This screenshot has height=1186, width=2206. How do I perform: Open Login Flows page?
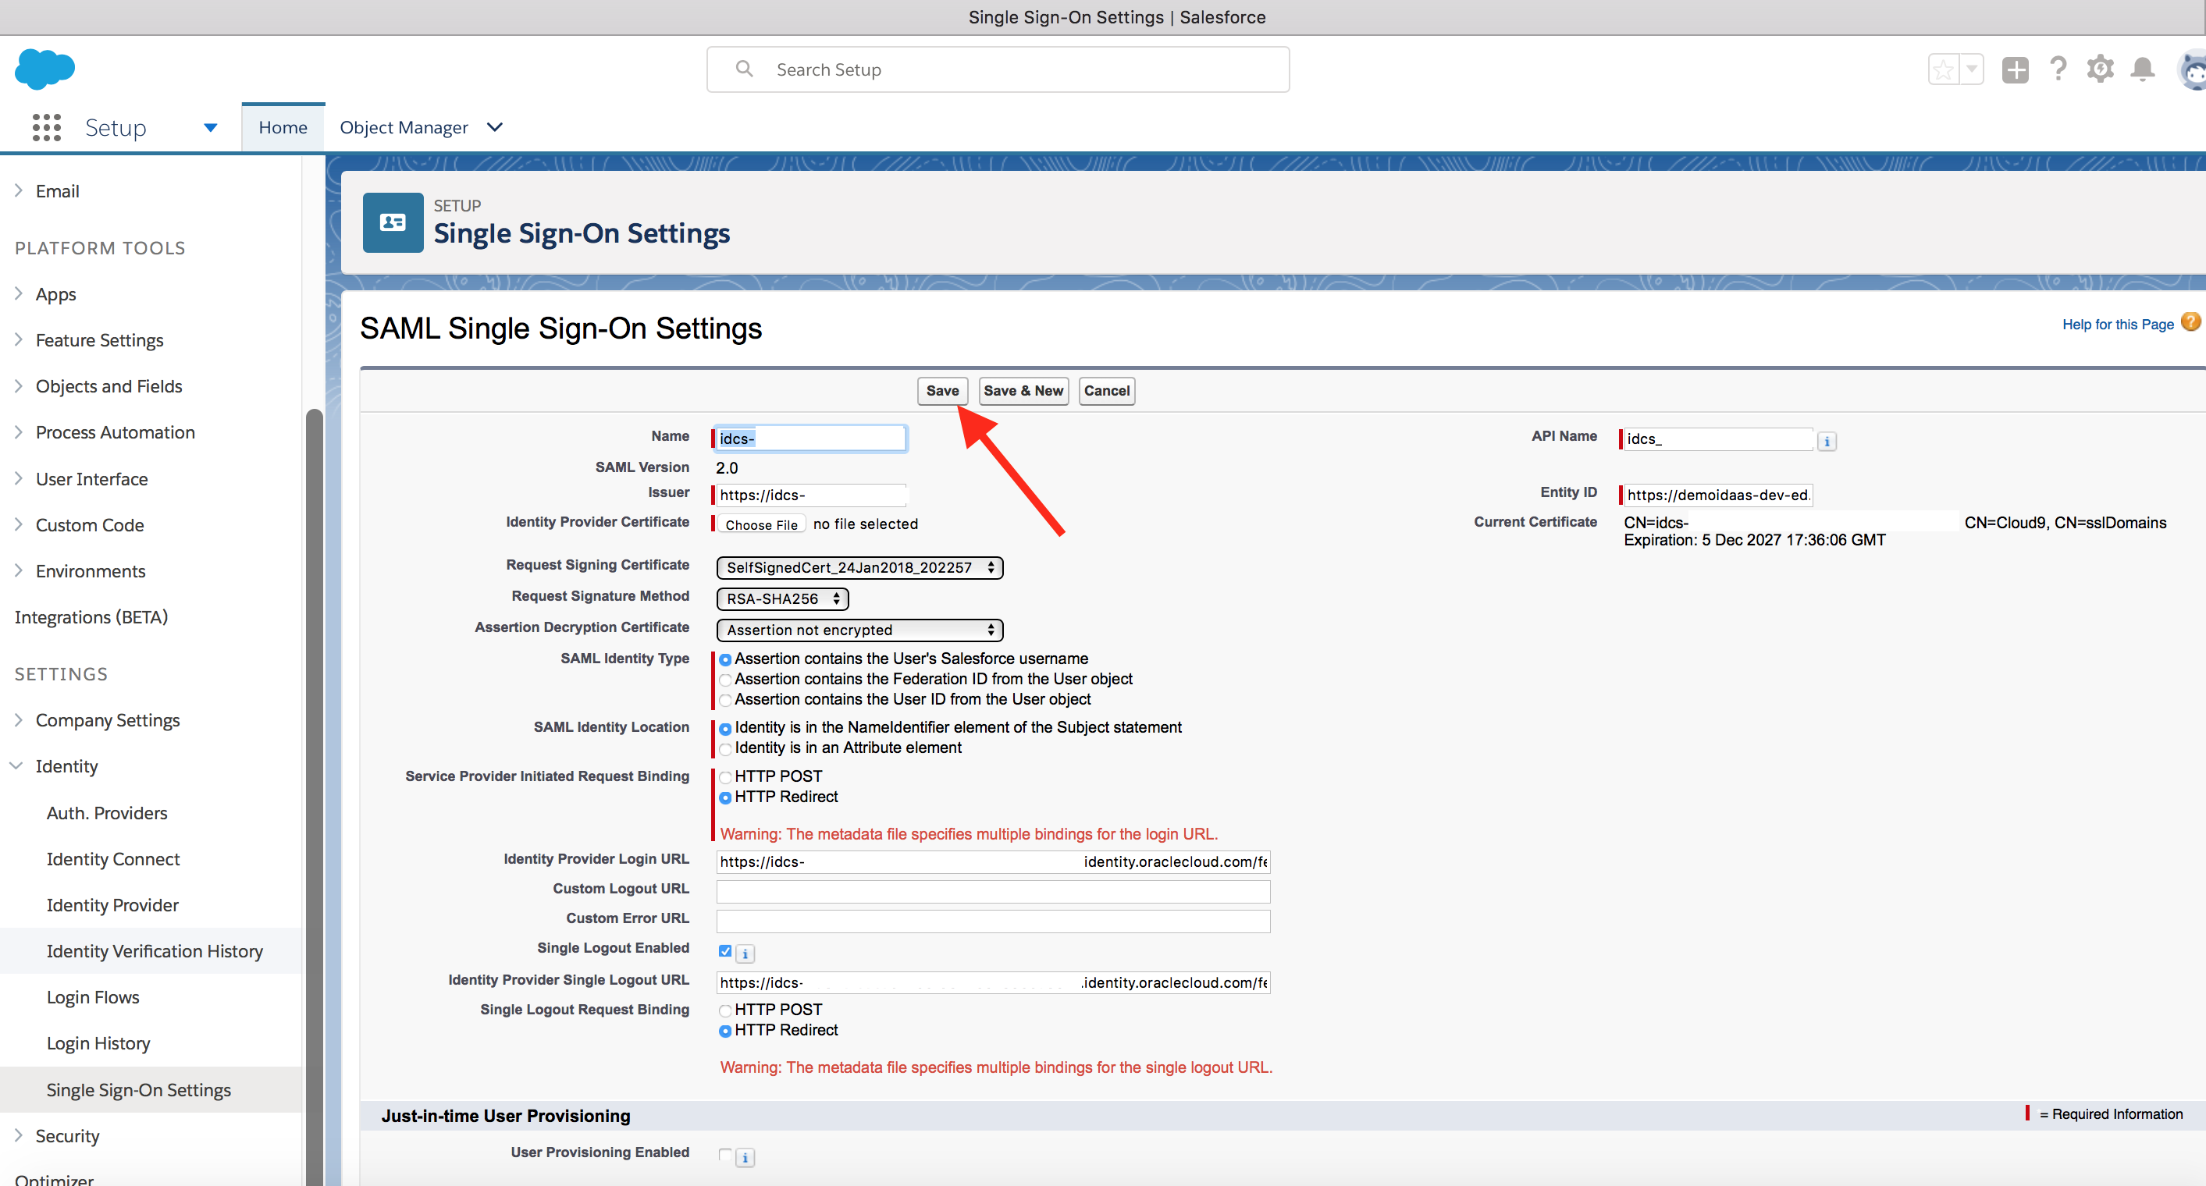coord(92,998)
